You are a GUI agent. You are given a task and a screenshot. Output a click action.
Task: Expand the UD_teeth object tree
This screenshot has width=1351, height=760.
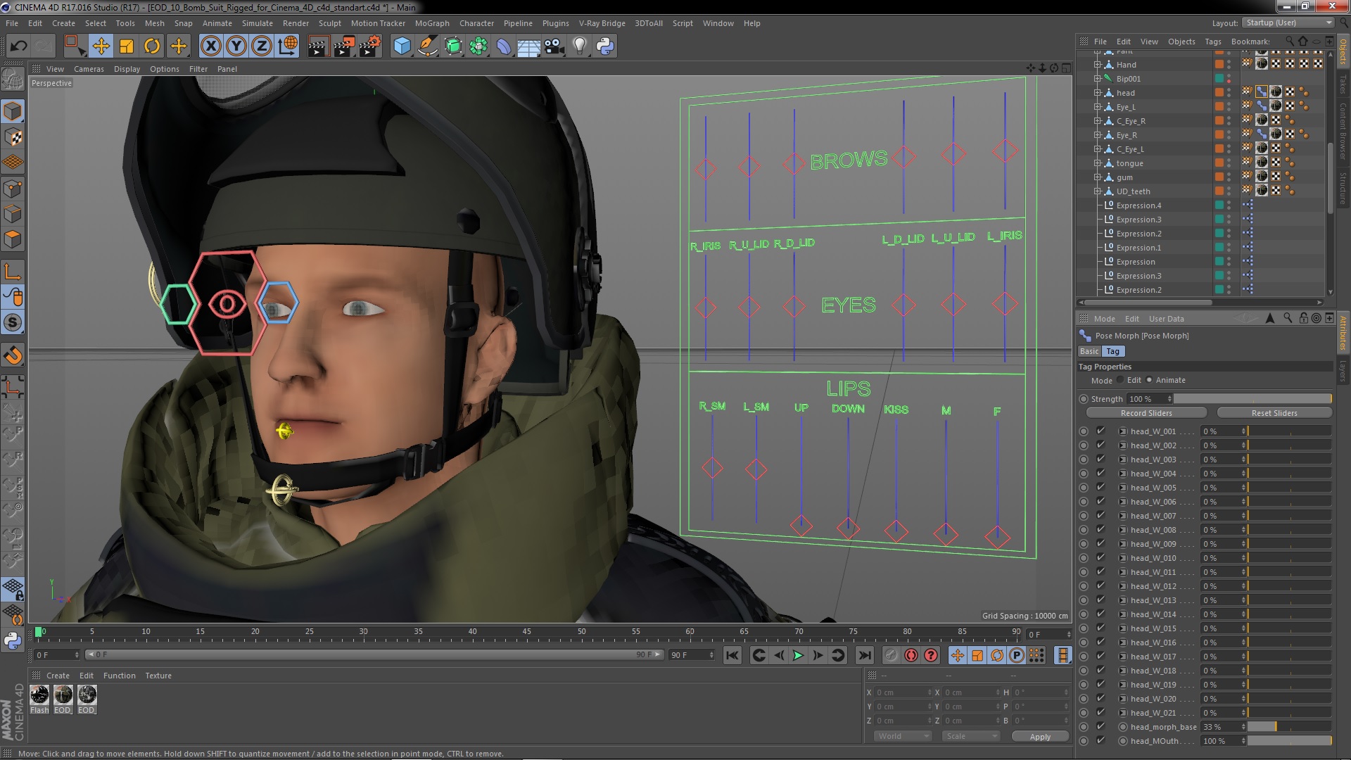click(1097, 191)
